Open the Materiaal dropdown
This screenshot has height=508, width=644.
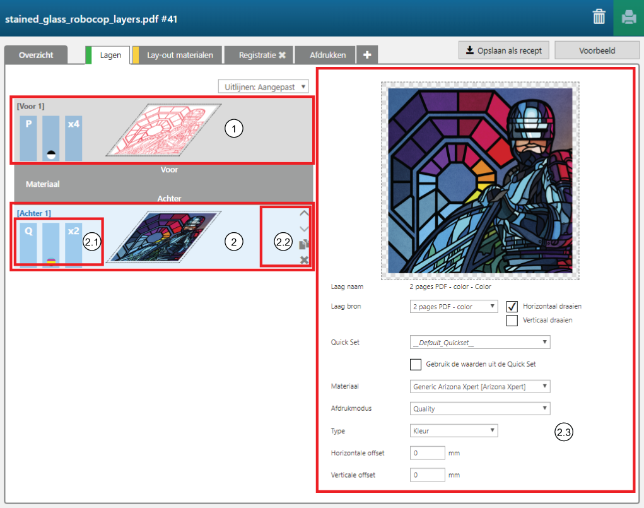tap(480, 386)
